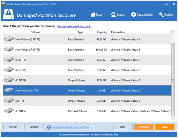Select the (K: NTFS) Simple Volume row
The height and width of the screenshot is (138, 178).
(87, 80)
